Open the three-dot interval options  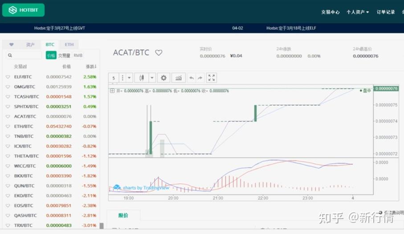122,78
